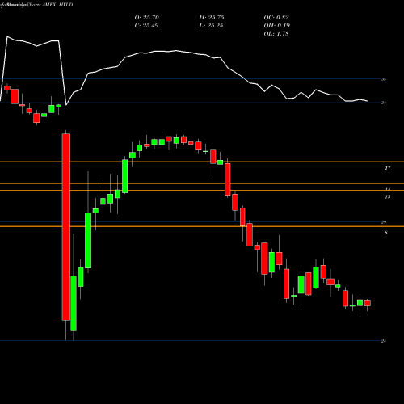Click the tallest red candlestick
The width and height of the screenshot is (404, 404).
click(x=66, y=227)
